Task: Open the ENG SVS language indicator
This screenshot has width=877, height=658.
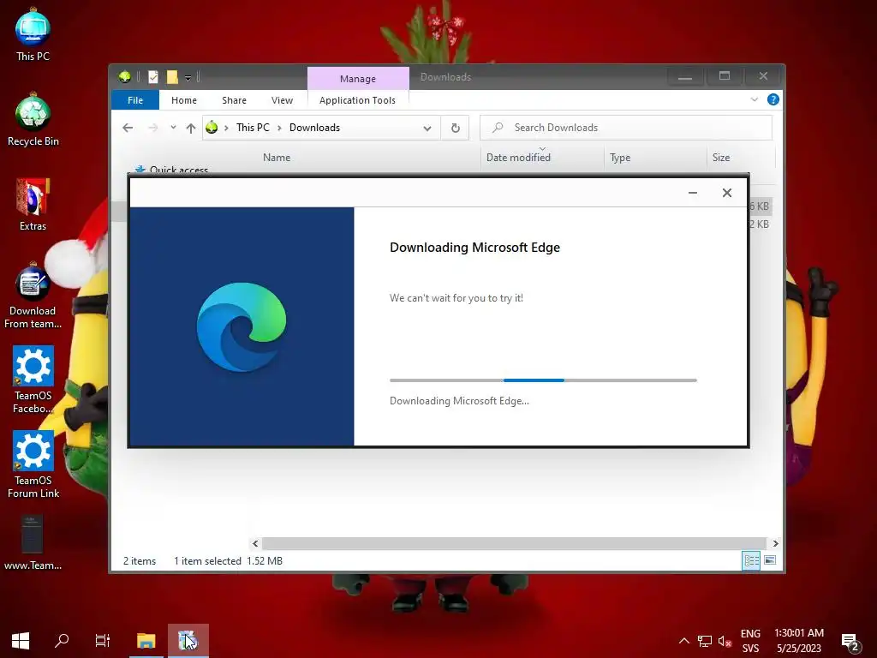Action: (x=750, y=641)
